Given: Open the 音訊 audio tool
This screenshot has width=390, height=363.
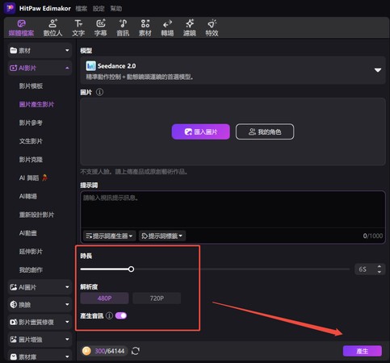Looking at the screenshot, I should point(123,27).
